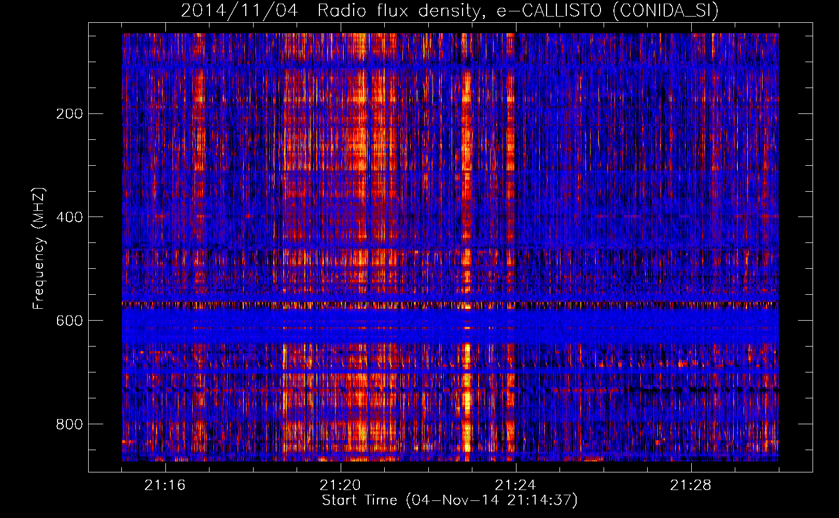The width and height of the screenshot is (839, 518).
Task: Click the "Frequency (MHZ)" axis label
Action: pos(39,248)
